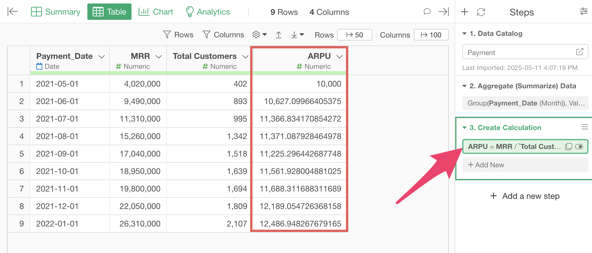Switch to the Summary tab
This screenshot has height=253, width=592.
(x=56, y=12)
